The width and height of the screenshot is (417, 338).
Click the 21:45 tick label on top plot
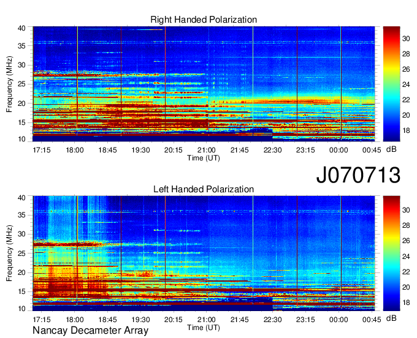pyautogui.click(x=240, y=150)
